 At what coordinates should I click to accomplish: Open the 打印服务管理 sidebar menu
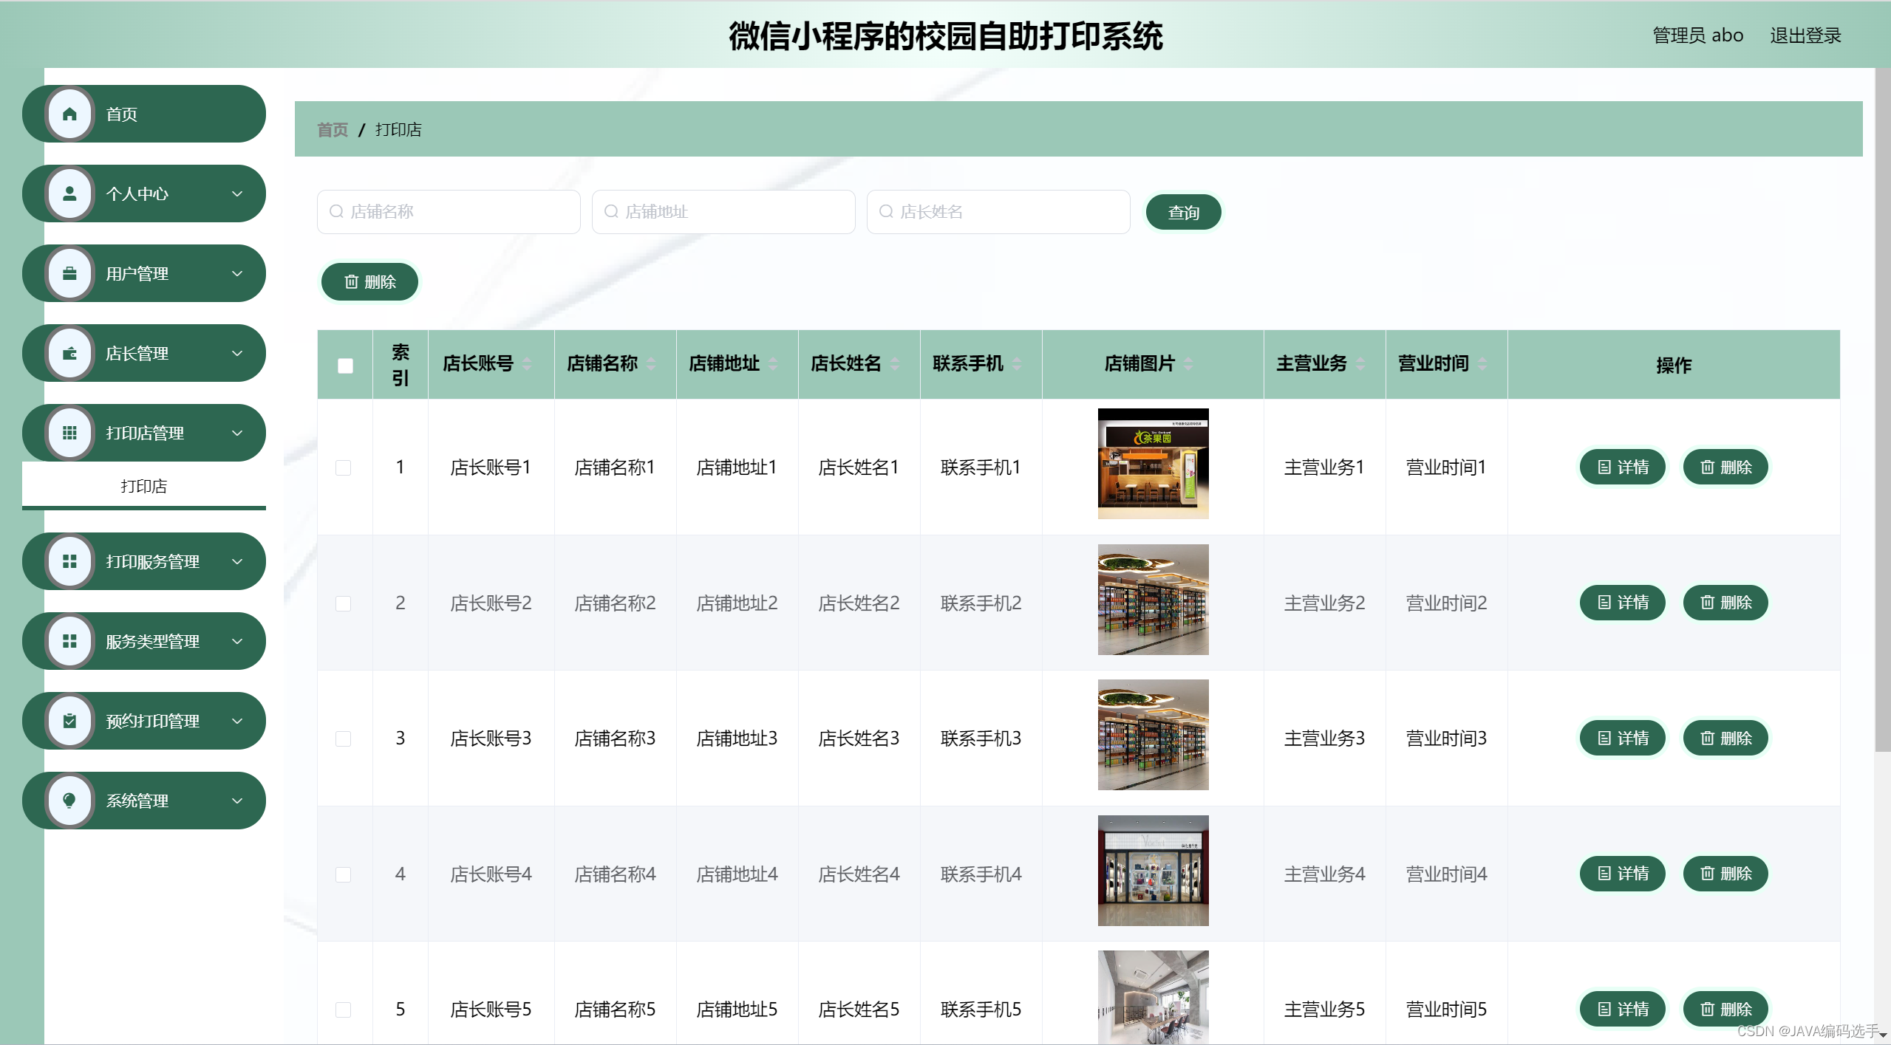click(x=144, y=561)
